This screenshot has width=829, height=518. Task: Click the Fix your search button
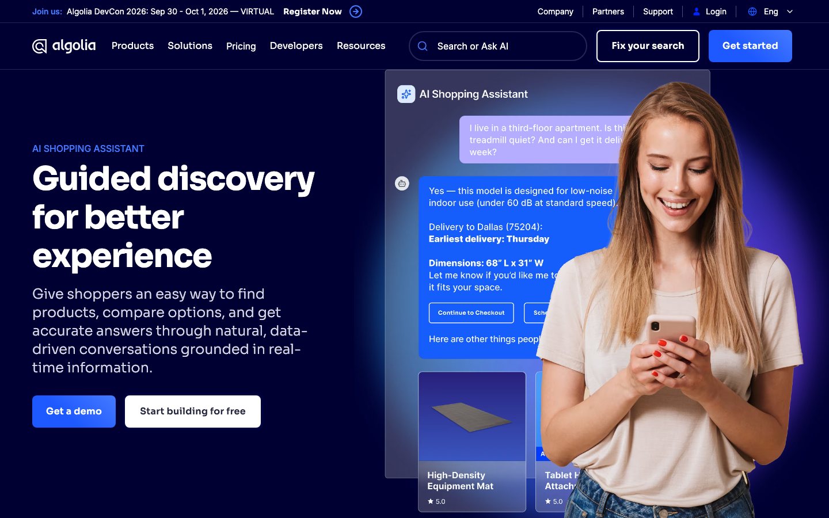click(x=648, y=46)
